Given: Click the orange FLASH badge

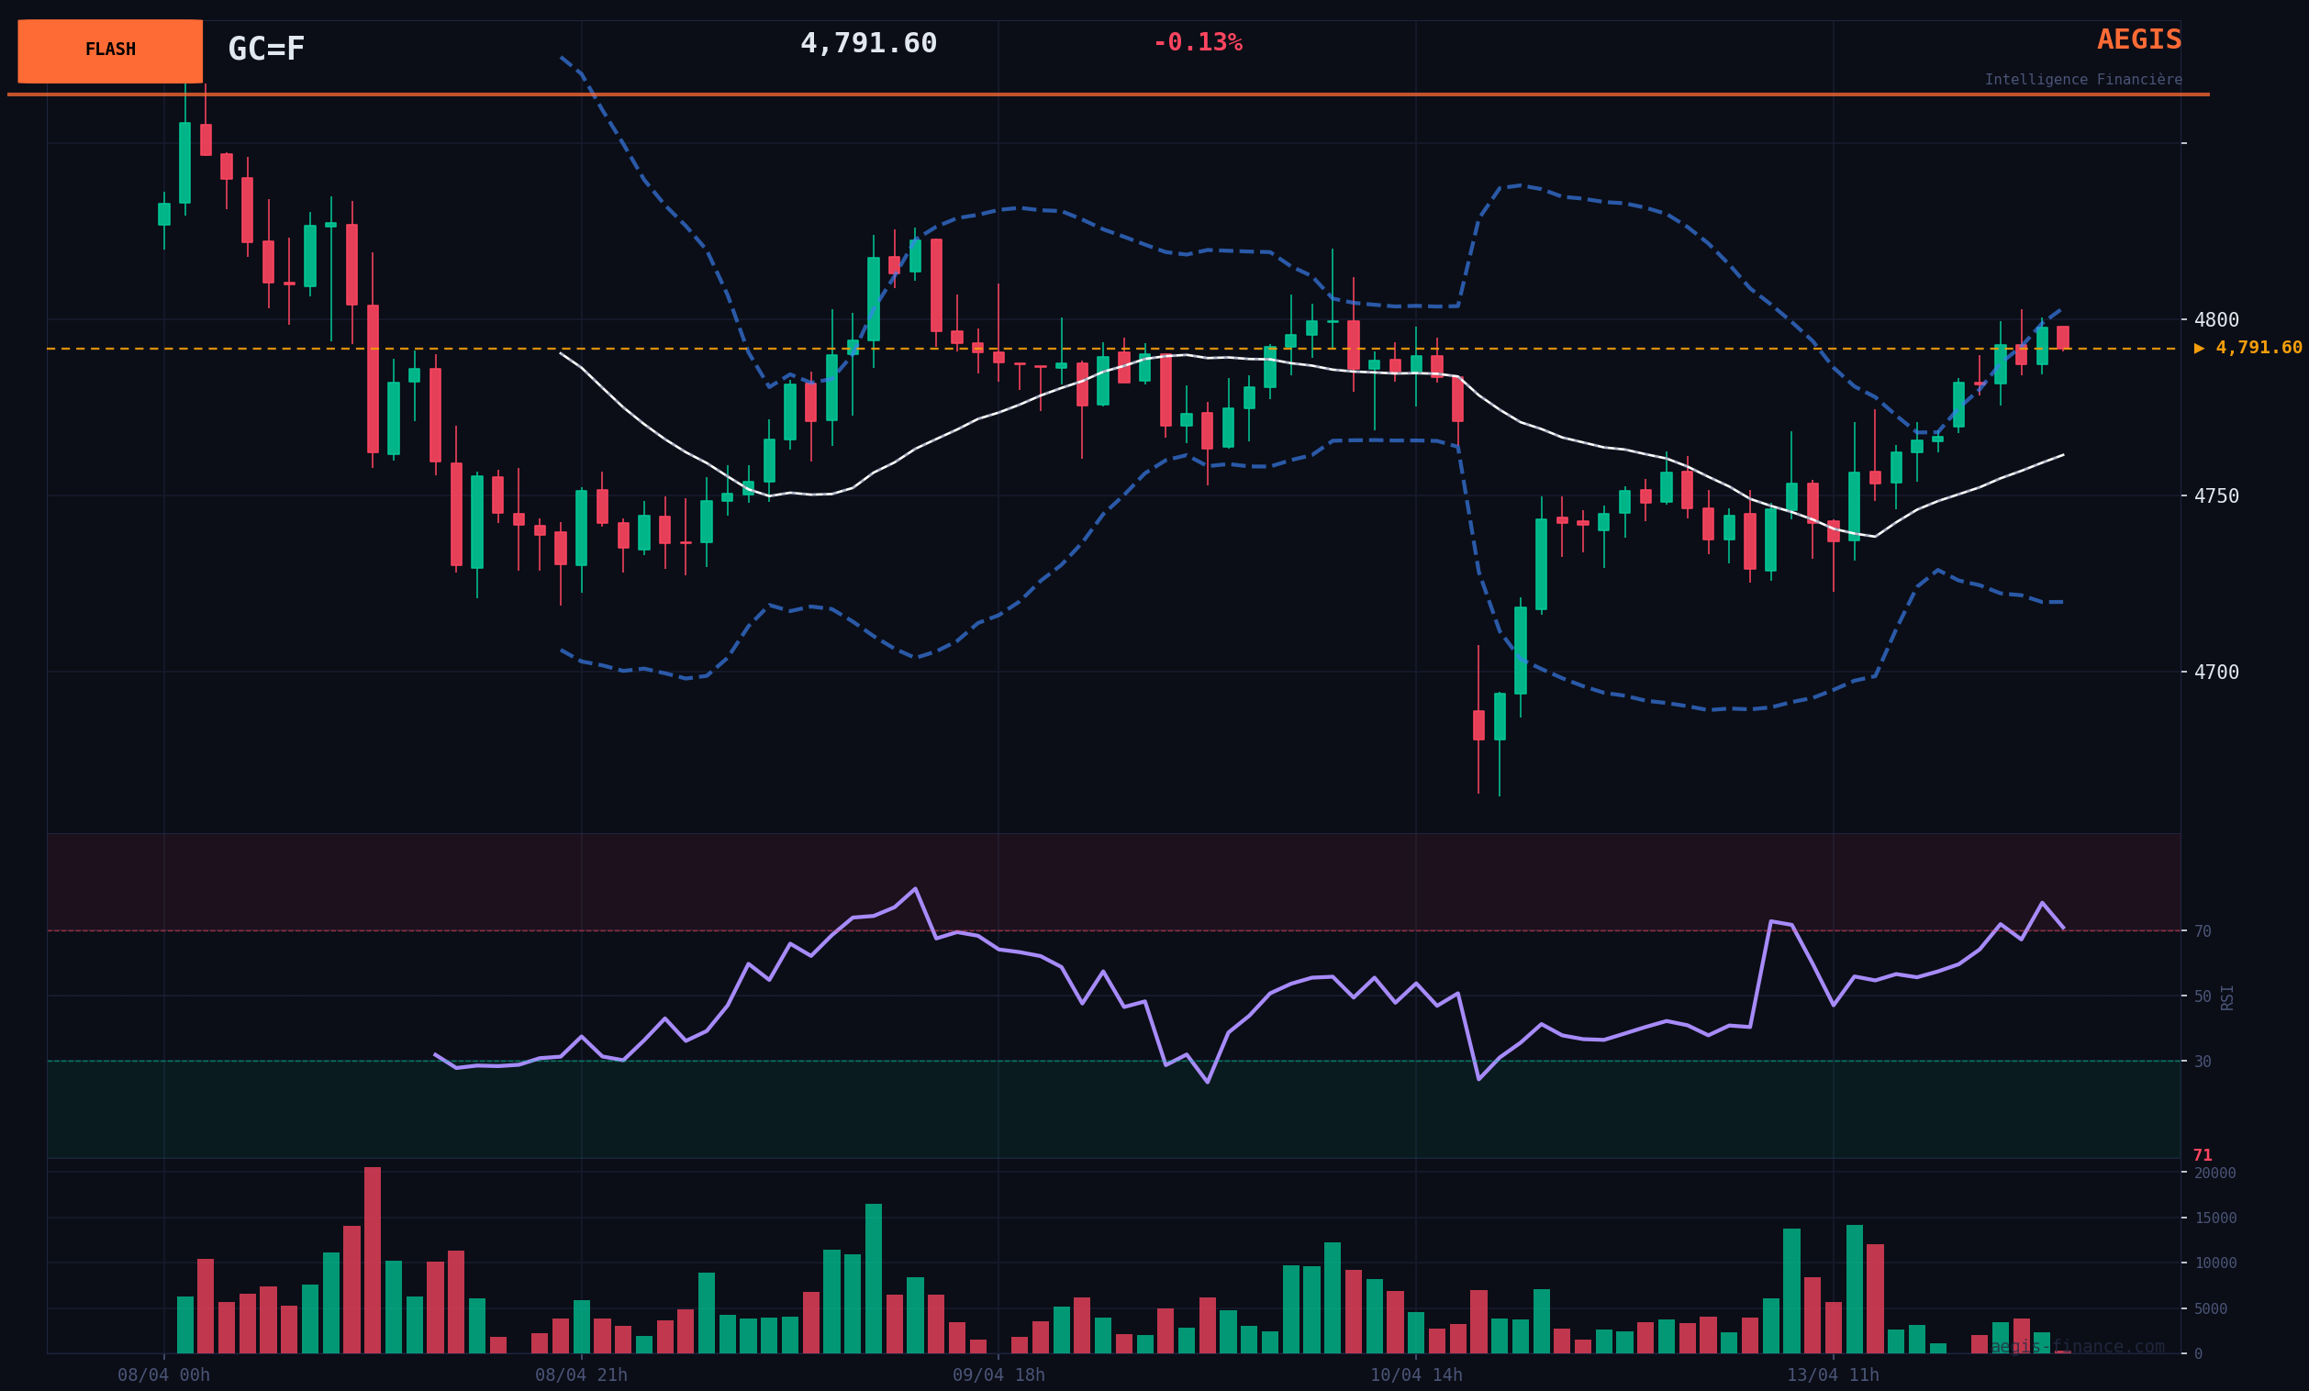Looking at the screenshot, I should click(109, 50).
